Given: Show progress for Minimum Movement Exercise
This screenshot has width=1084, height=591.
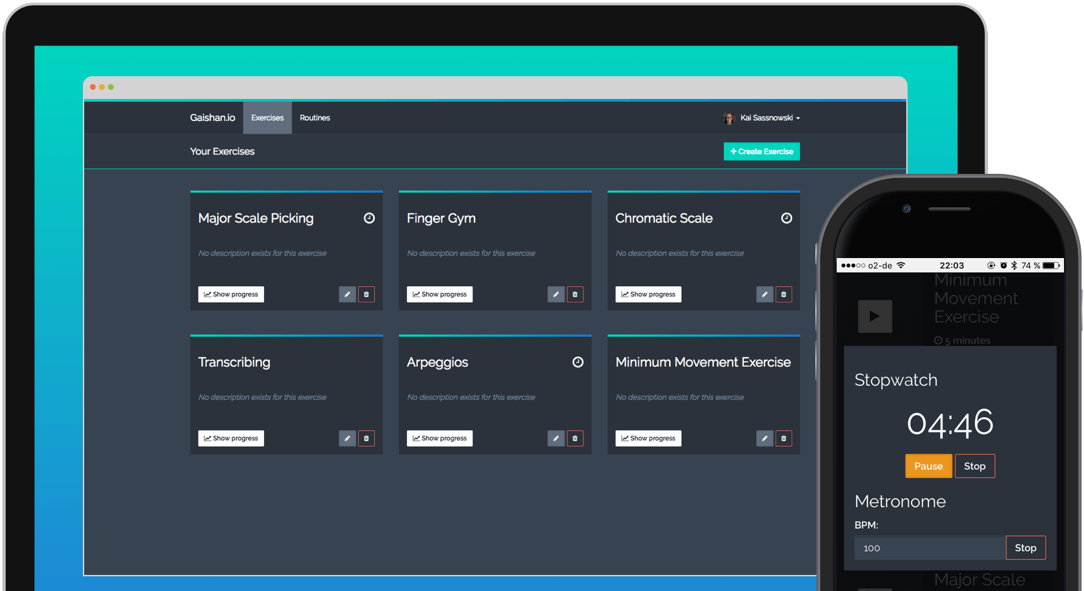Looking at the screenshot, I should click(648, 439).
